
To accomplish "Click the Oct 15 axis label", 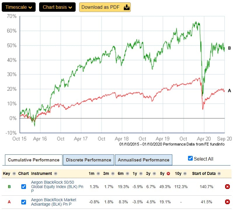I will [x=19, y=139].
